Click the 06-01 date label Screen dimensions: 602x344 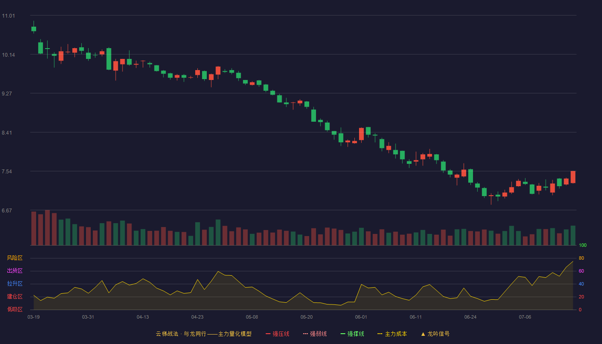(361, 317)
